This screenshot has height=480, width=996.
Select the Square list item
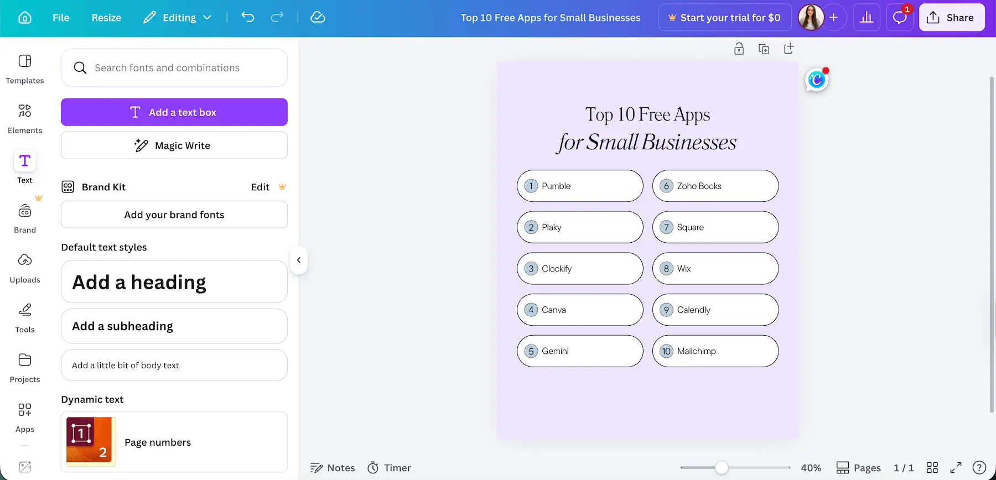pos(715,227)
